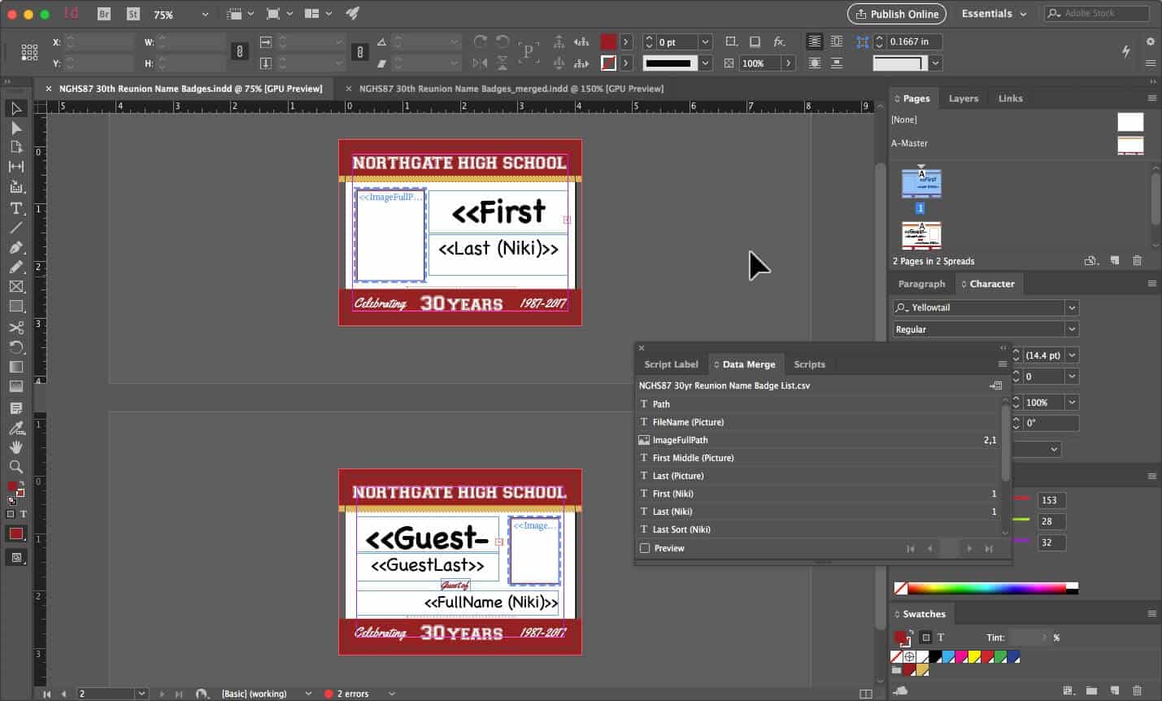Switch to the Layers tab

[x=964, y=98]
